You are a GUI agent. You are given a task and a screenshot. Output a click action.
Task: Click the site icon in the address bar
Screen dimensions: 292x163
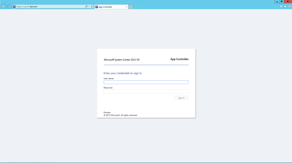click(14, 7)
